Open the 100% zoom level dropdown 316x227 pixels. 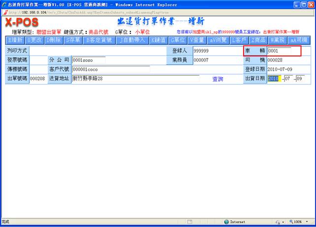click(x=298, y=222)
